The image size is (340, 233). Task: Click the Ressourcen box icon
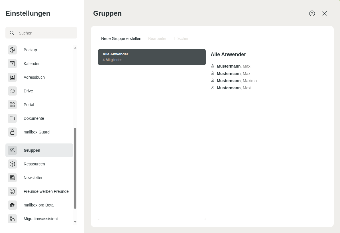(12, 164)
